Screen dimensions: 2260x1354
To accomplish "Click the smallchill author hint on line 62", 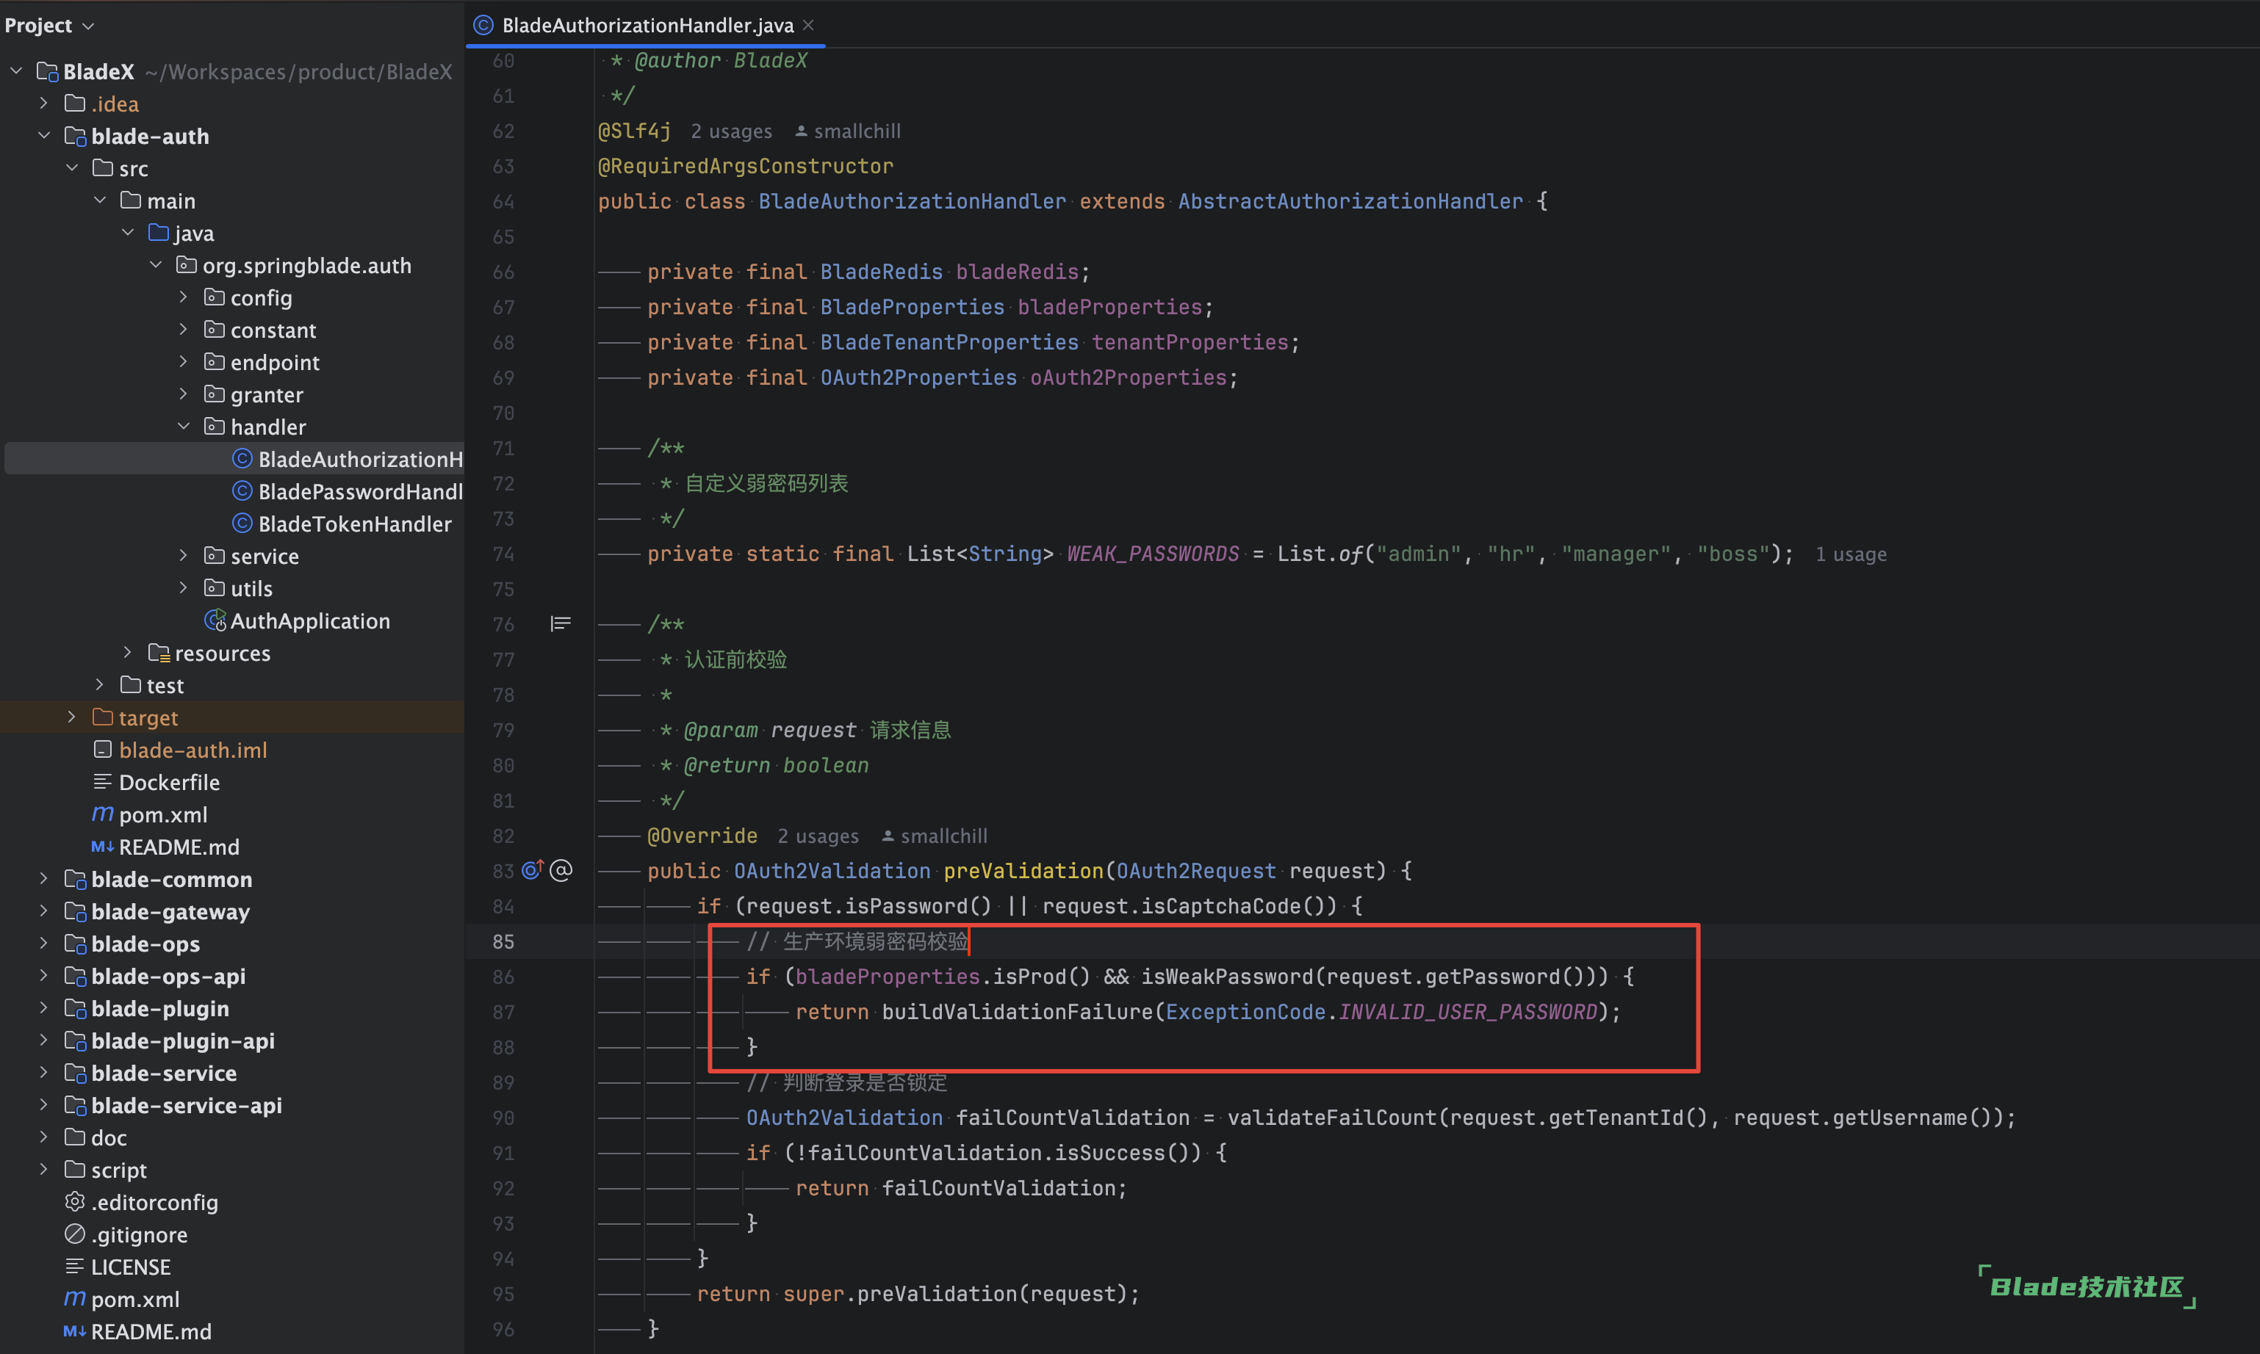I will [848, 131].
